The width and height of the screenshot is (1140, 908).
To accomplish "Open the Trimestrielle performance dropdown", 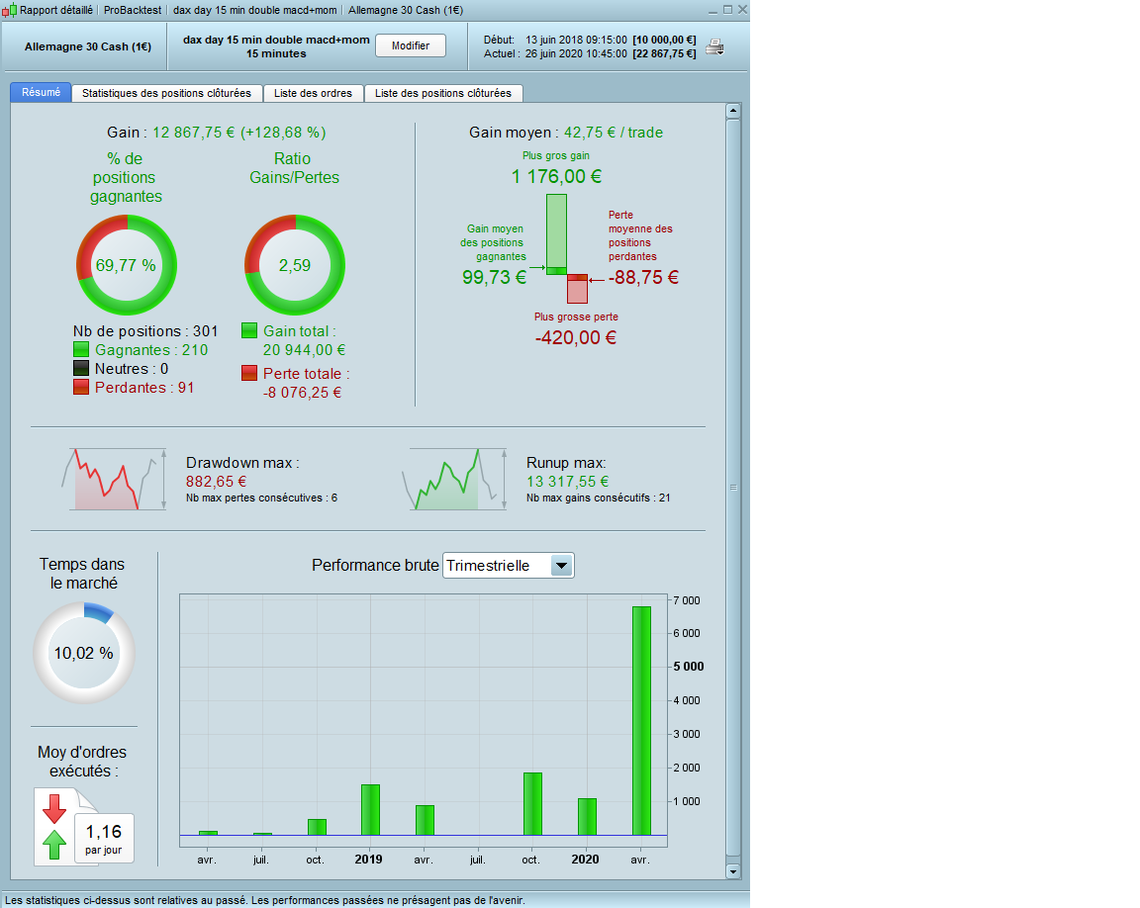I will tap(509, 566).
